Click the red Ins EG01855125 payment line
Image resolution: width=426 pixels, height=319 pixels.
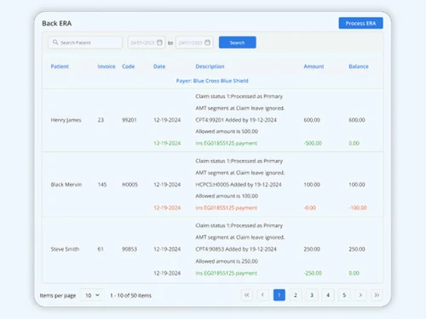(x=227, y=208)
